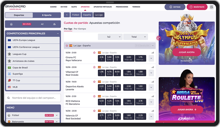Expand more markets for RCD Mallorca match
The width and height of the screenshot is (220, 127).
pos(151,102)
